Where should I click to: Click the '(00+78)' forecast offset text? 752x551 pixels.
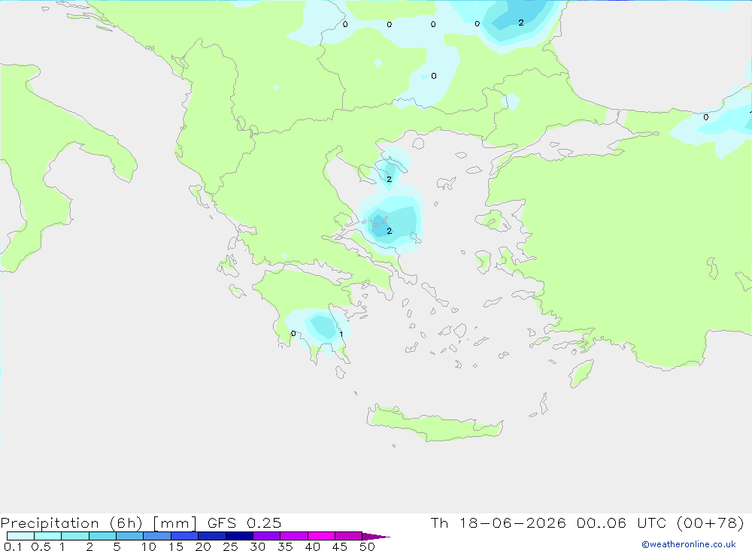coord(711,522)
